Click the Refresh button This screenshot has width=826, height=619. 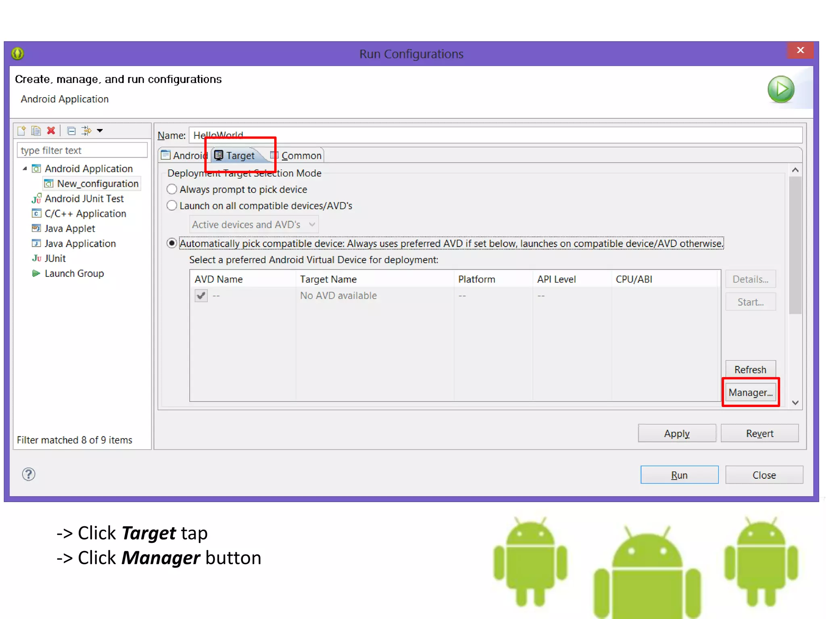pyautogui.click(x=751, y=370)
